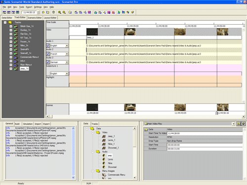
Task: Open the Main Video Play dropdown
Action: coord(233,124)
